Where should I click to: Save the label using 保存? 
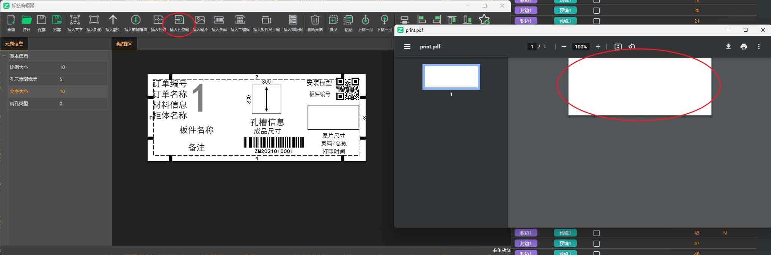click(x=42, y=23)
